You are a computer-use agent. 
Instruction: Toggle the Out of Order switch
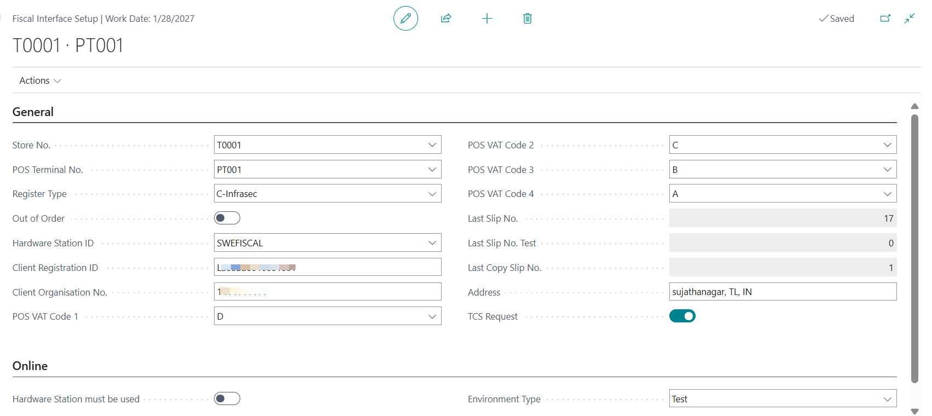tap(227, 218)
